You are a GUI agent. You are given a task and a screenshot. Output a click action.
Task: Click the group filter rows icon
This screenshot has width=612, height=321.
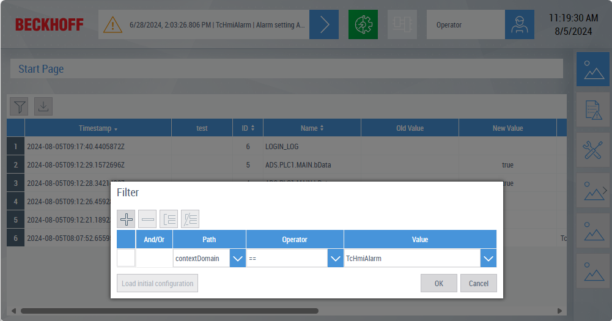pos(169,219)
